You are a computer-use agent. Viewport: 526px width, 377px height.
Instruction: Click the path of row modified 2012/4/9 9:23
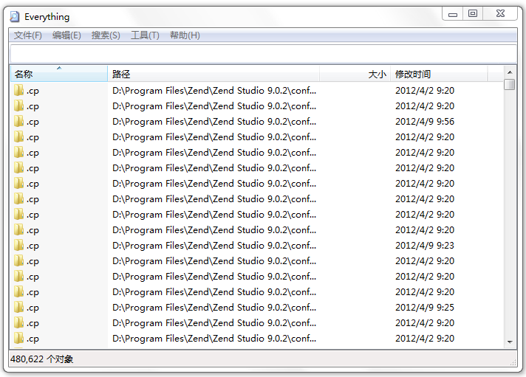pyautogui.click(x=214, y=245)
